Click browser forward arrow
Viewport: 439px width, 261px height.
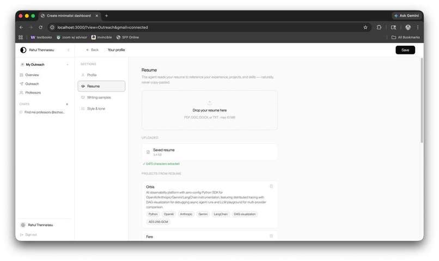click(x=31, y=27)
